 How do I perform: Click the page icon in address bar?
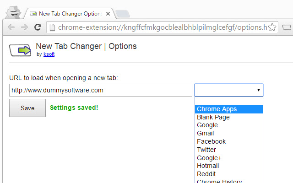click(x=52, y=27)
